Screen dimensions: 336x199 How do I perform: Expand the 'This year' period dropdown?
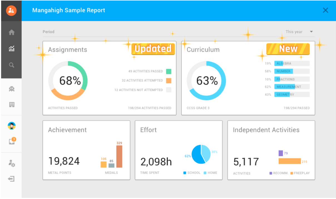click(299, 32)
